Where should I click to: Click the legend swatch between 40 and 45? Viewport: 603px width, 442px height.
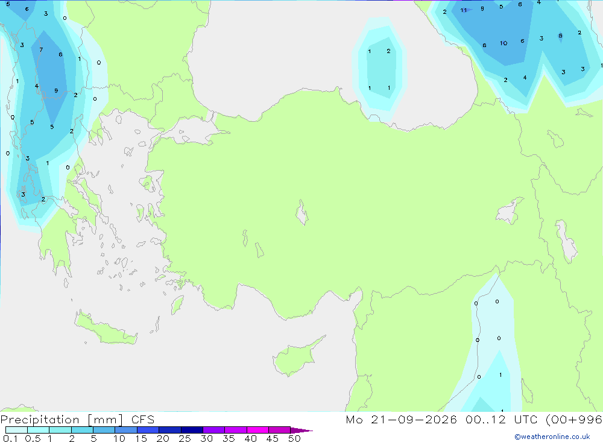[x=257, y=430]
